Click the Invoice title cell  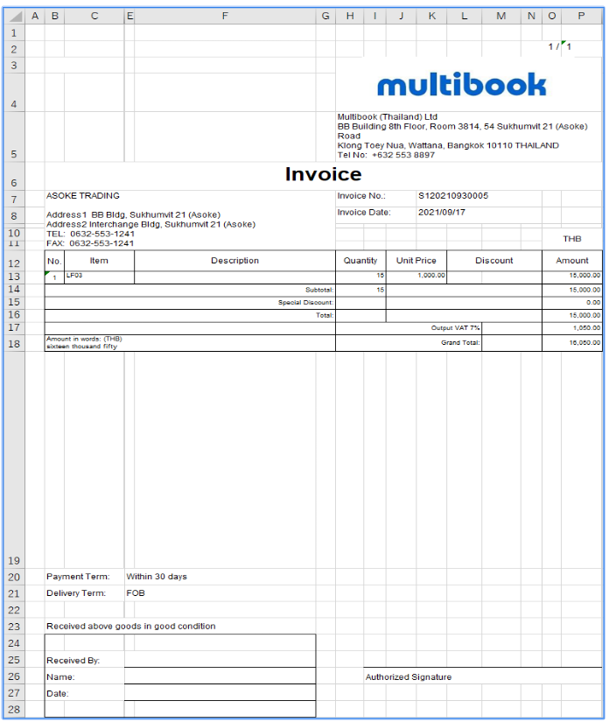click(x=323, y=174)
